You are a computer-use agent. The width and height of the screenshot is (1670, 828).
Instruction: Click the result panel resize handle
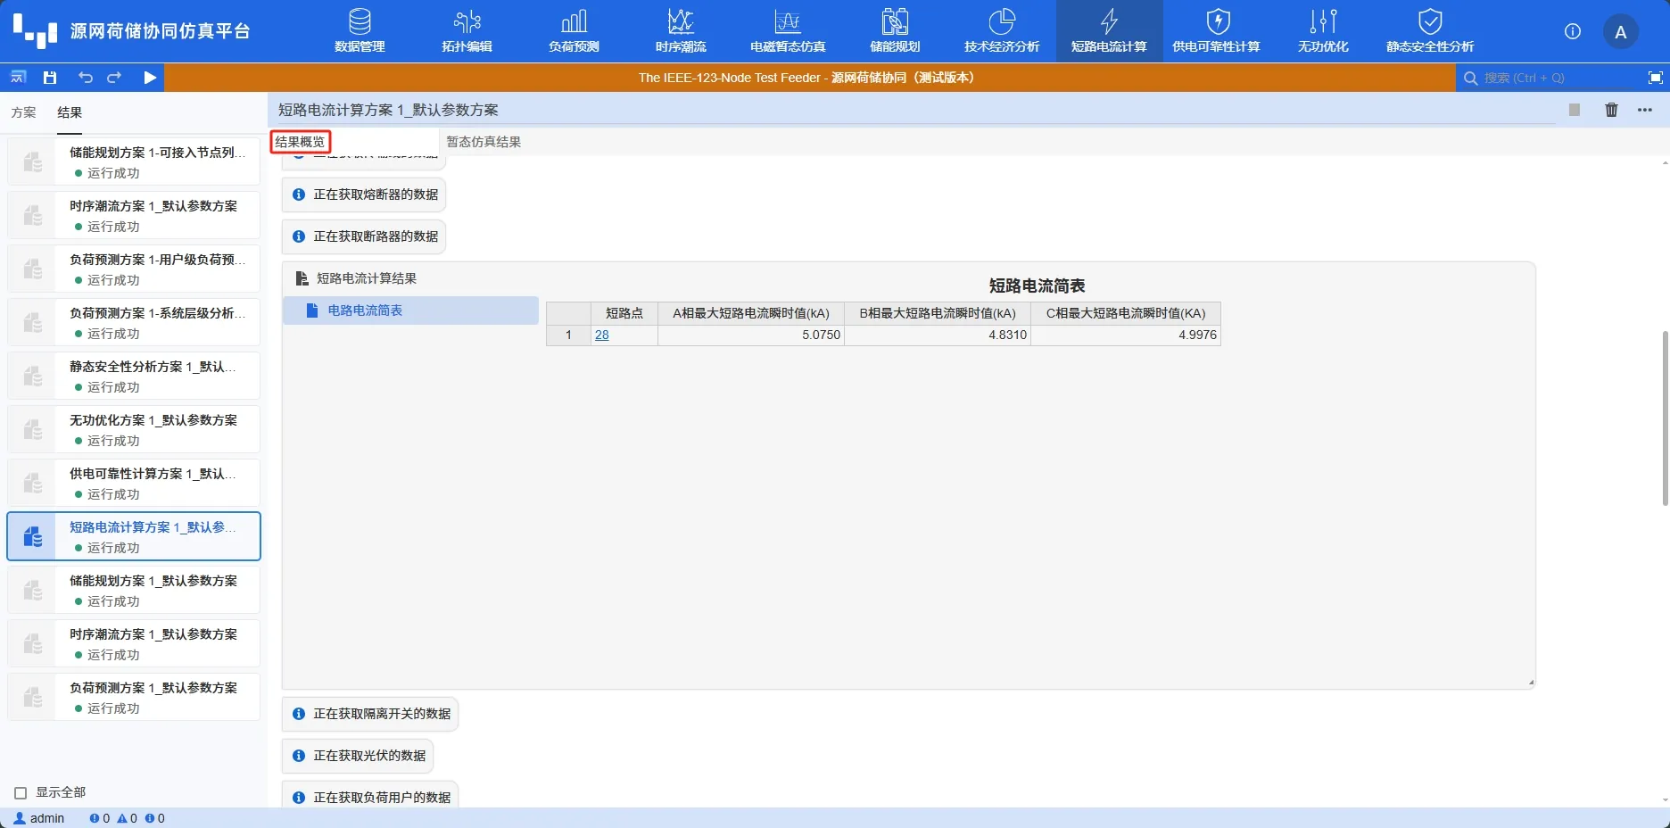point(1531,683)
